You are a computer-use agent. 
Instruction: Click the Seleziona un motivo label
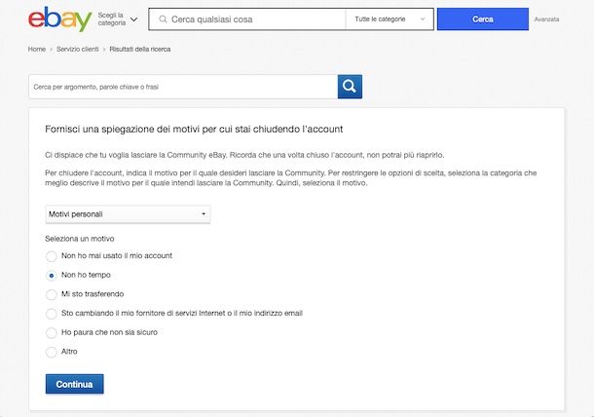[x=80, y=239]
